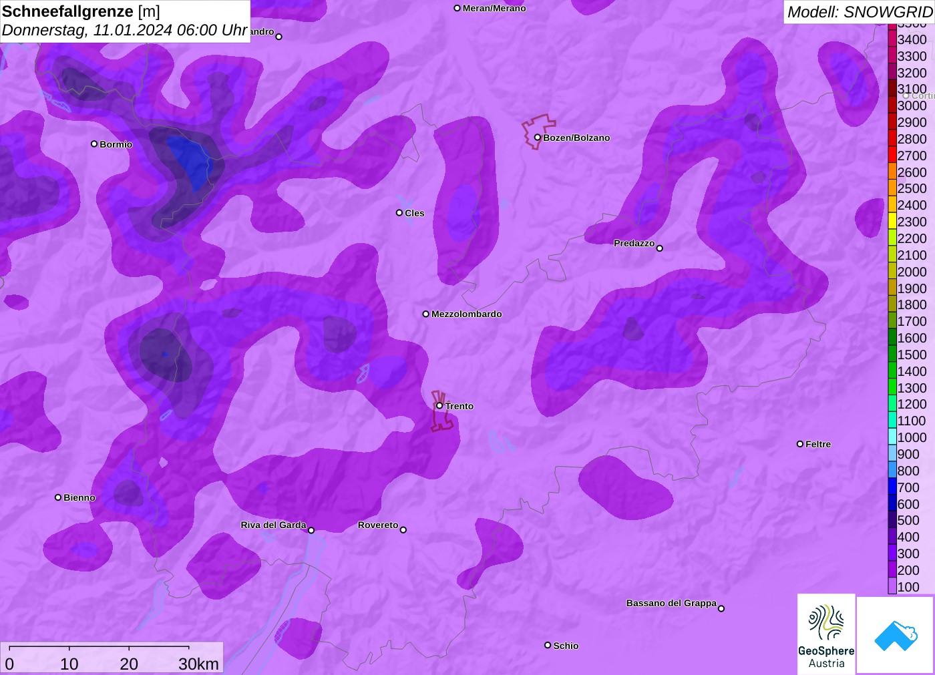This screenshot has height=675, width=935.
Task: Click the 30km scale bar label
Action: click(x=199, y=664)
